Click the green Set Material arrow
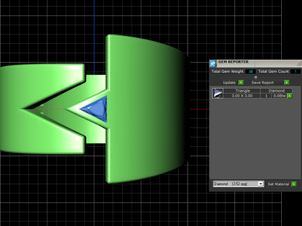 (294, 184)
